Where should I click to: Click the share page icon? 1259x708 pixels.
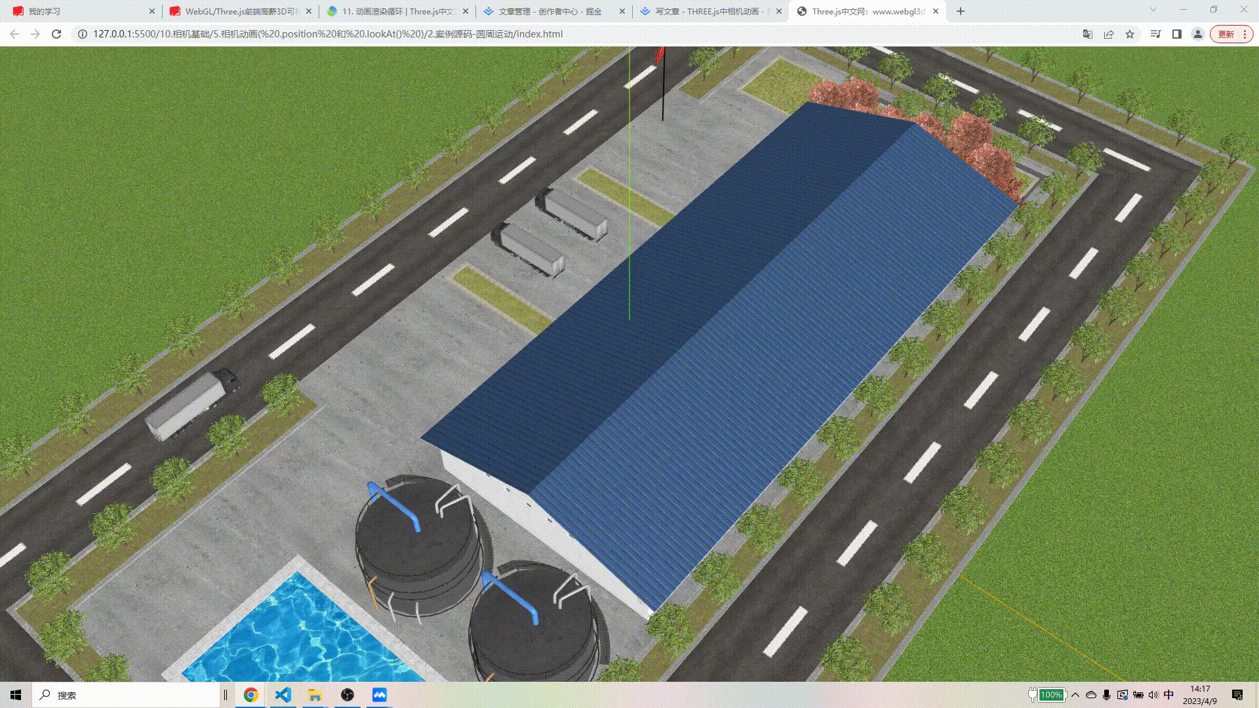tap(1109, 34)
